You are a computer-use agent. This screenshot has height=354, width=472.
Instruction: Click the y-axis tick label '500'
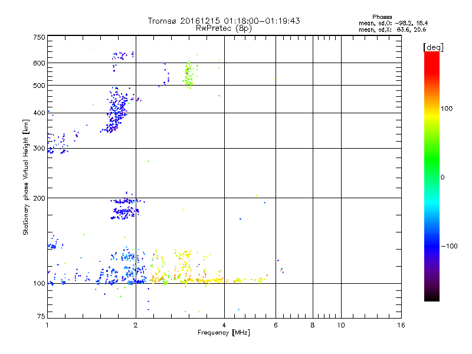tap(39, 86)
